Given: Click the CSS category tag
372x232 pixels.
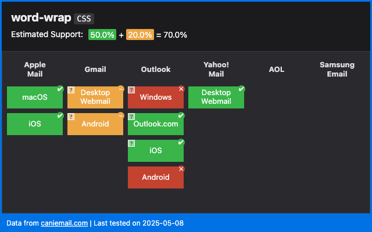Looking at the screenshot, I should click(84, 19).
